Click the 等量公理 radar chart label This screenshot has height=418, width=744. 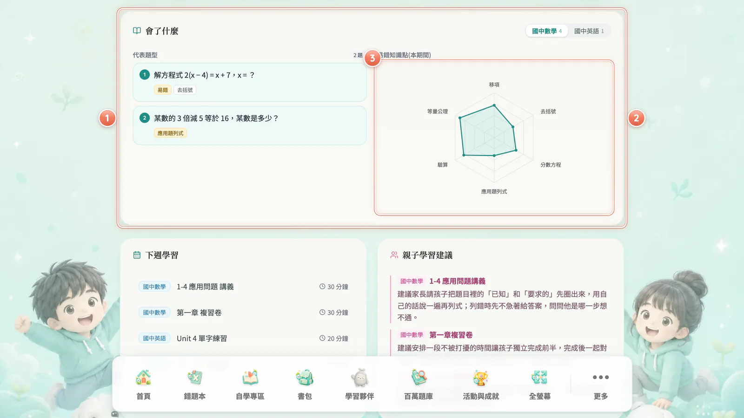point(438,111)
